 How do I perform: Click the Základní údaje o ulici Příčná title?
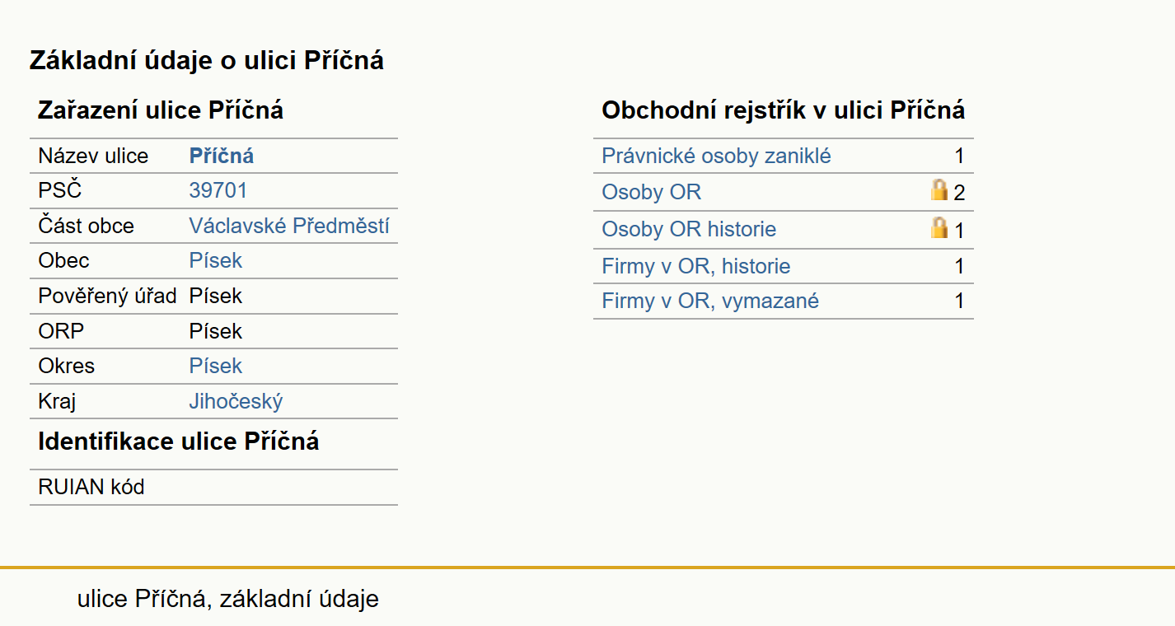click(207, 61)
